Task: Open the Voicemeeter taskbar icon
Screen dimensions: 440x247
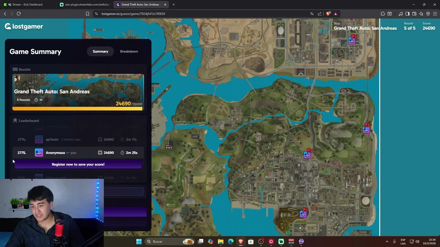Action: (291, 242)
